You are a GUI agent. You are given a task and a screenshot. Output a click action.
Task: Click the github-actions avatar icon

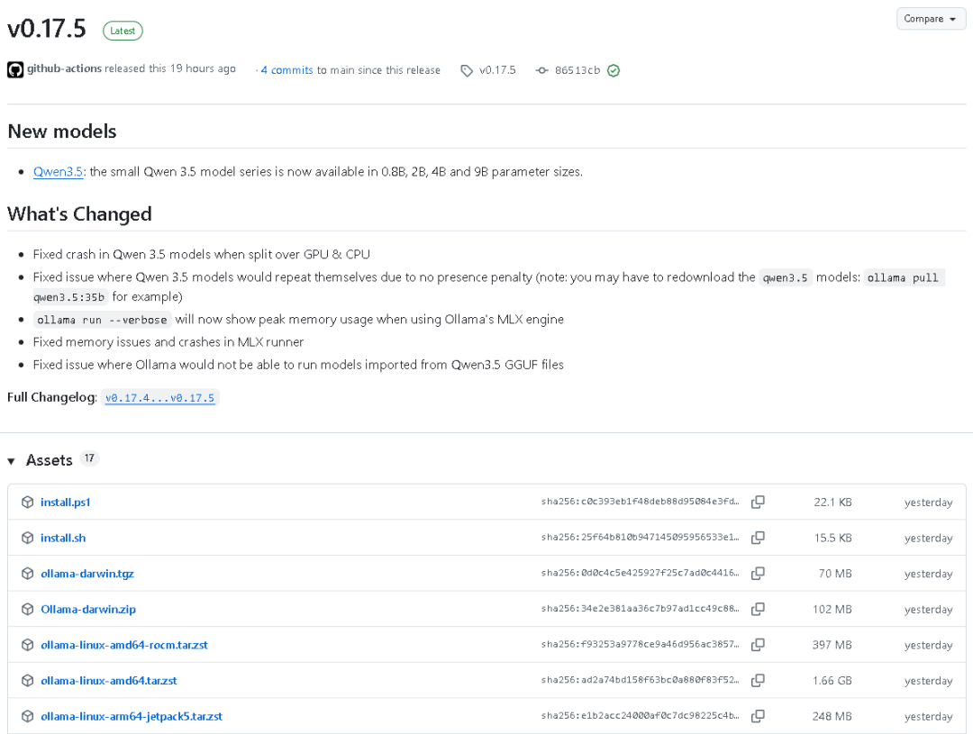[x=15, y=69]
